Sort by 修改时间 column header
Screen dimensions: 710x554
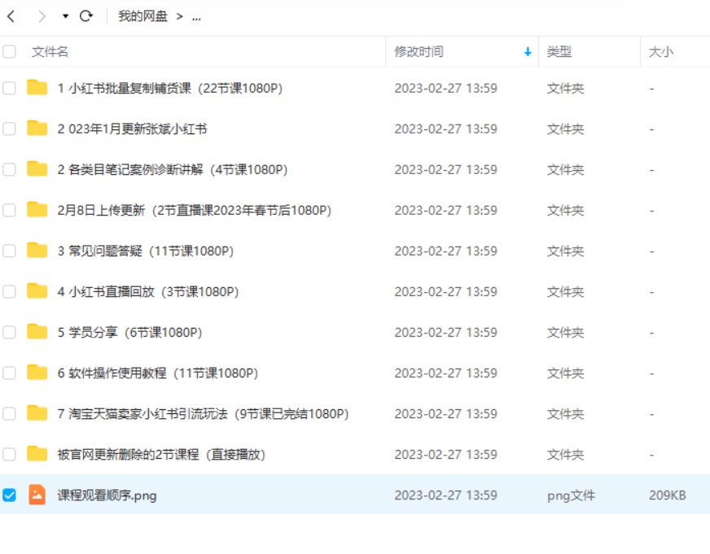point(419,51)
